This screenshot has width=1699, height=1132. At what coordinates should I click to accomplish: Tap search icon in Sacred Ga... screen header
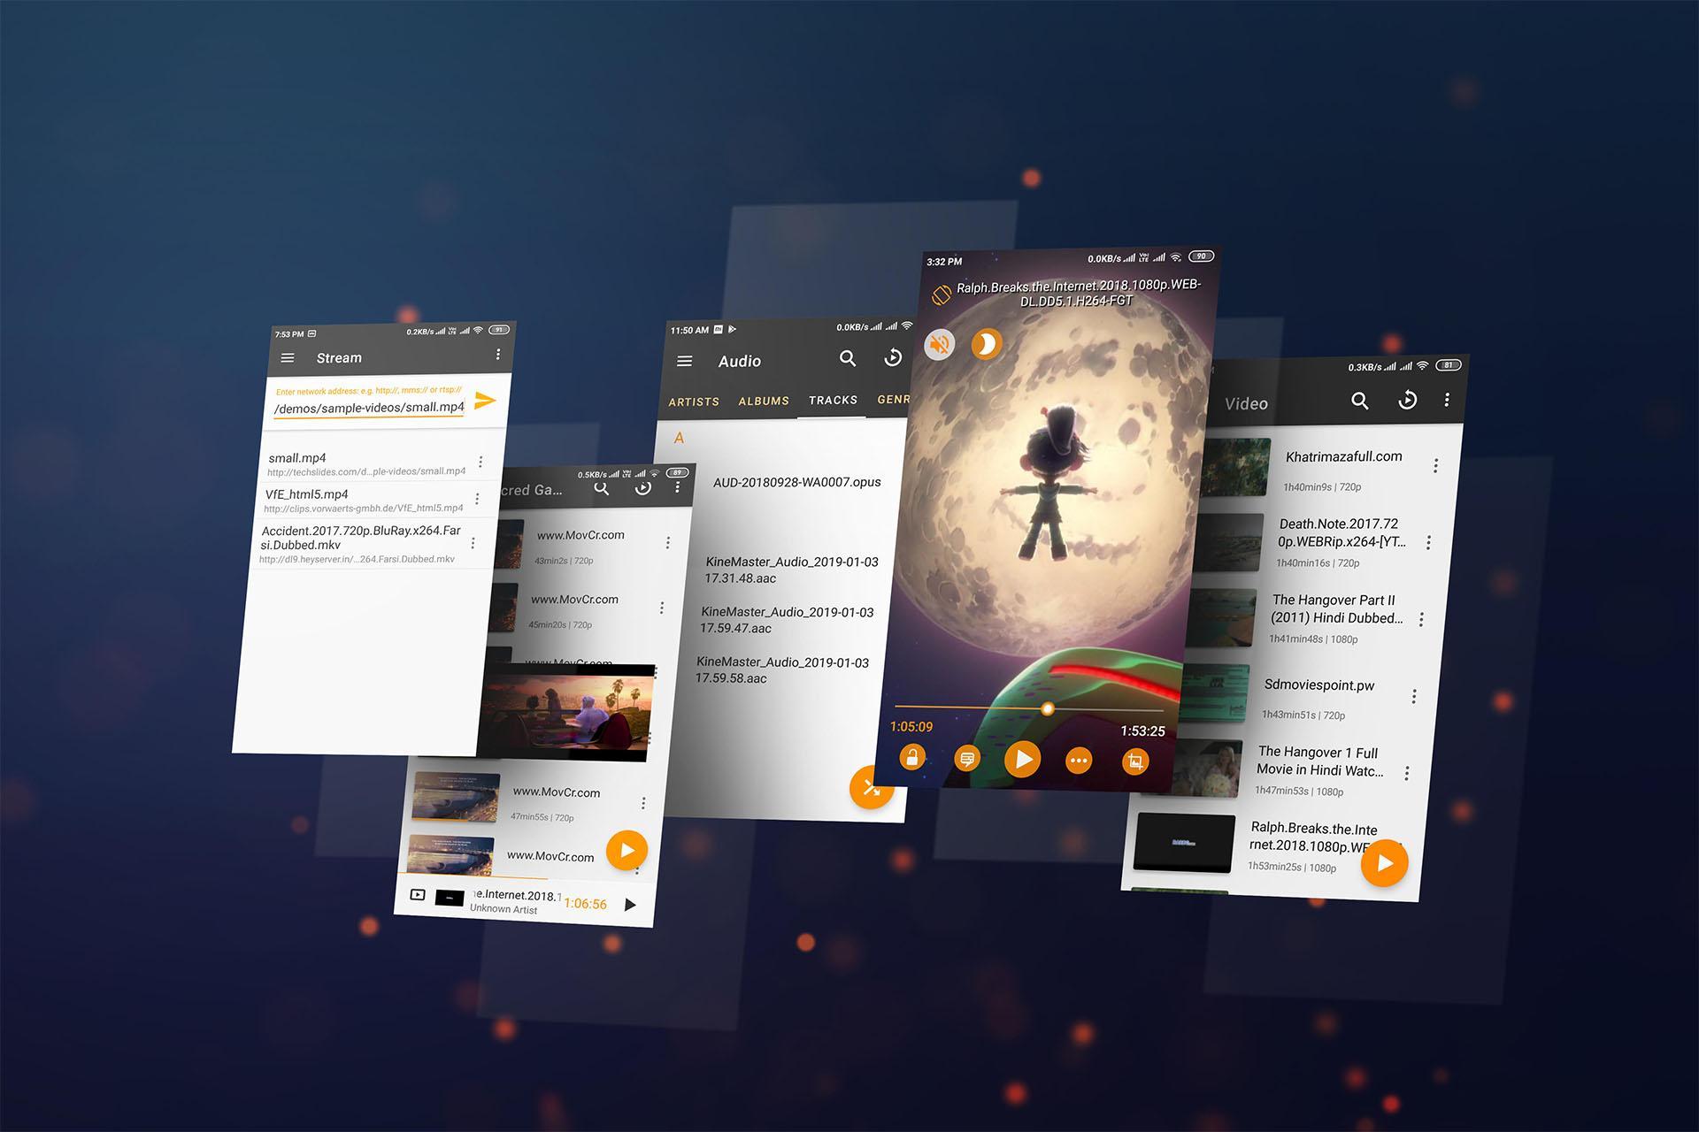(602, 487)
